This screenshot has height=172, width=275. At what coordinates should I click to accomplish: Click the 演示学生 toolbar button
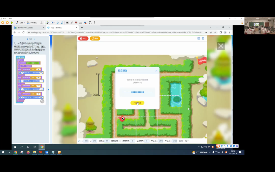click(x=32, y=23)
